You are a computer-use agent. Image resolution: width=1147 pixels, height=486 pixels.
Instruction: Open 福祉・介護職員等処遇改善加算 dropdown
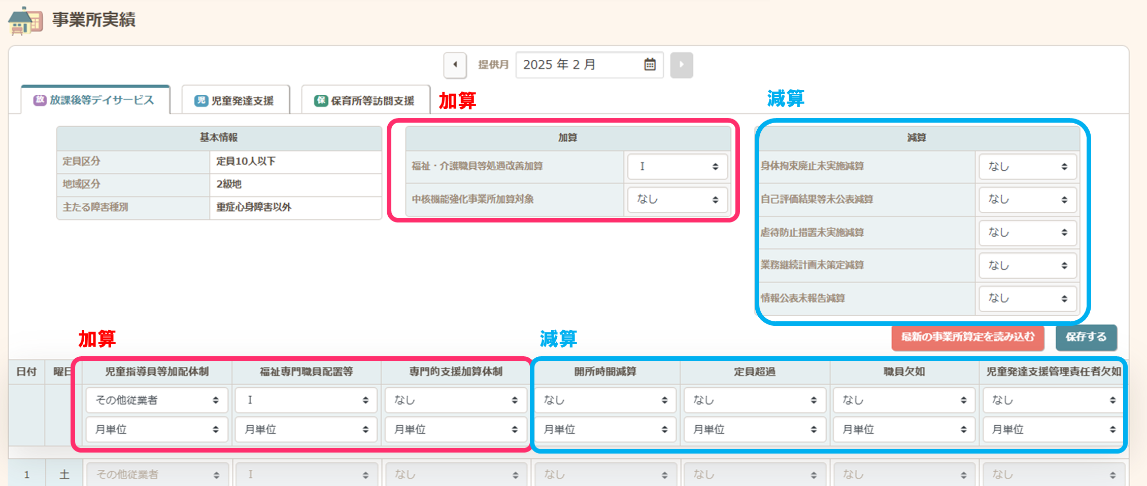pyautogui.click(x=678, y=167)
